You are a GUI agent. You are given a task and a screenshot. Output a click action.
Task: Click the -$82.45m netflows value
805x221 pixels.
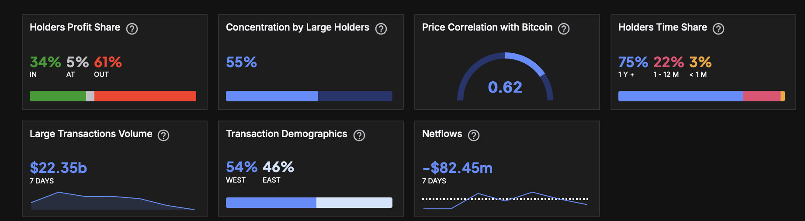[x=458, y=168]
